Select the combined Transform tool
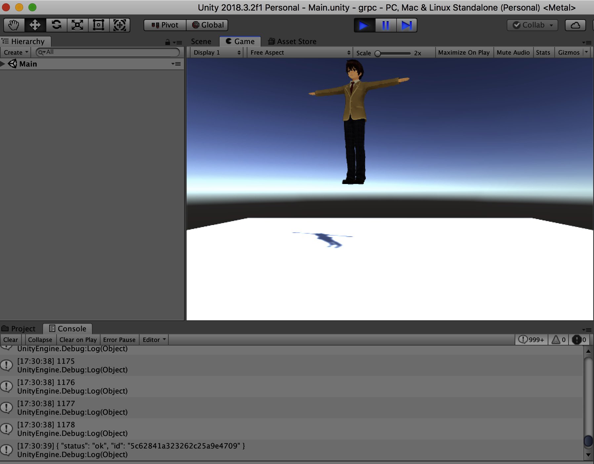The image size is (594, 464). point(120,25)
